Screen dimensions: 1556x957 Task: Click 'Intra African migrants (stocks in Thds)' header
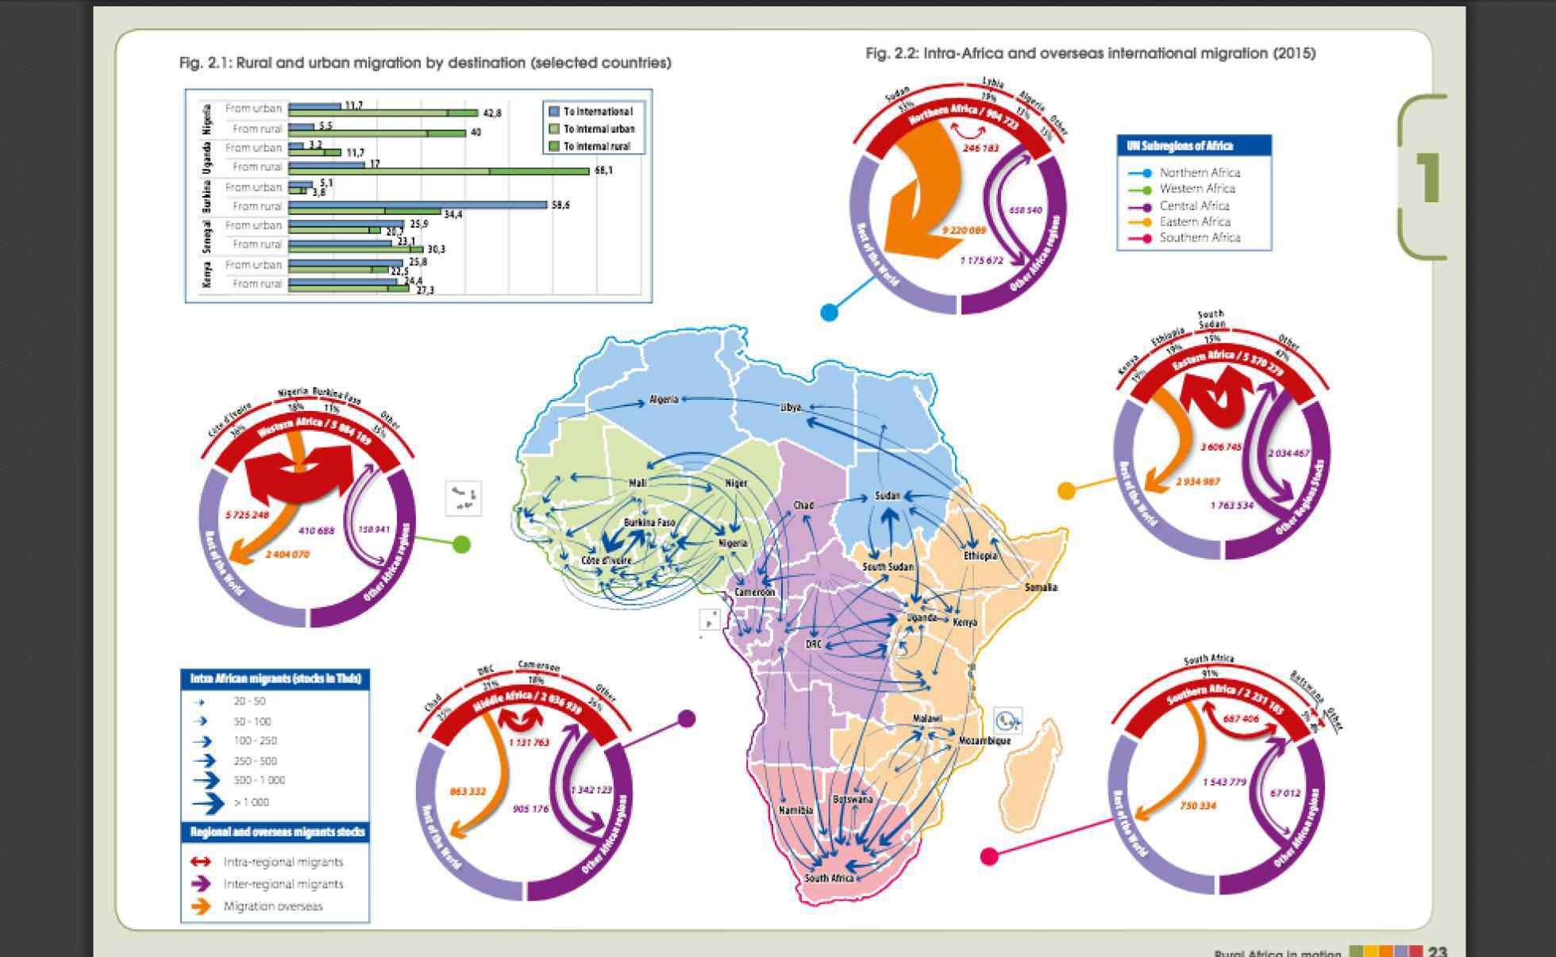275,678
